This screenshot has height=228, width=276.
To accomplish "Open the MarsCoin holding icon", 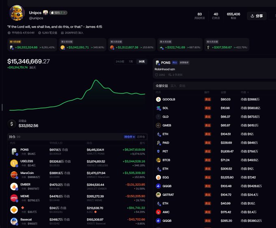I will click(14, 175).
